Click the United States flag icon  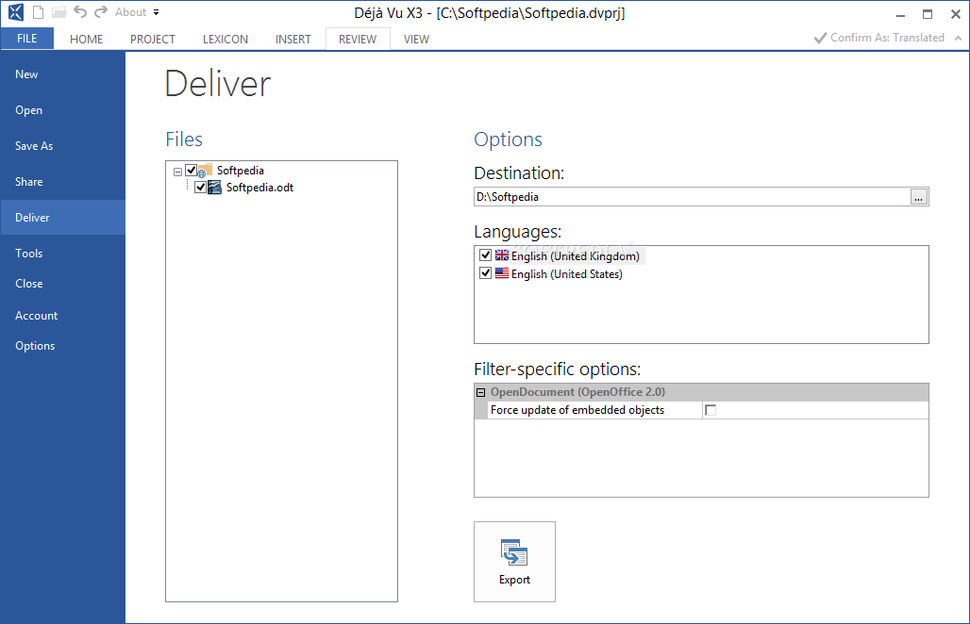[502, 273]
